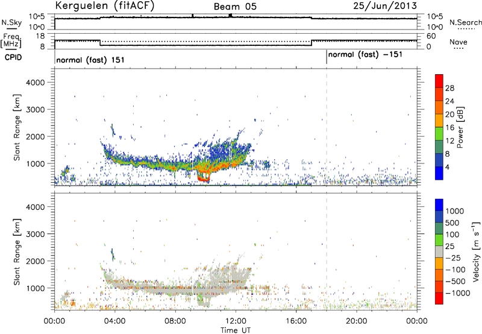Click the 'Nave' legend label
This screenshot has width=482, height=334.
[459, 42]
